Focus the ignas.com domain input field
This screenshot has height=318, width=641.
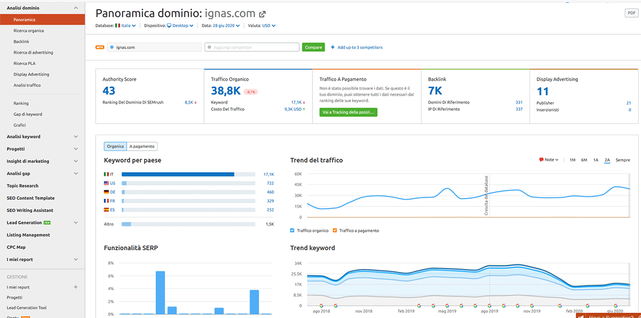click(154, 48)
